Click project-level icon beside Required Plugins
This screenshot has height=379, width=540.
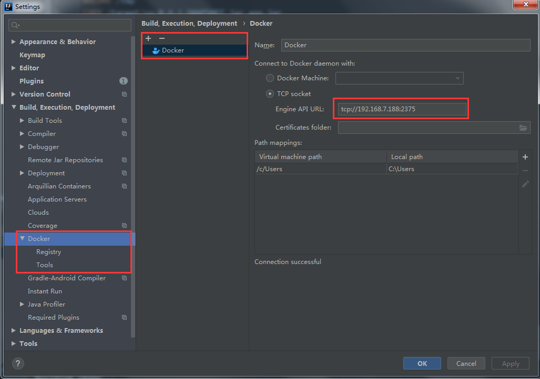(x=124, y=318)
